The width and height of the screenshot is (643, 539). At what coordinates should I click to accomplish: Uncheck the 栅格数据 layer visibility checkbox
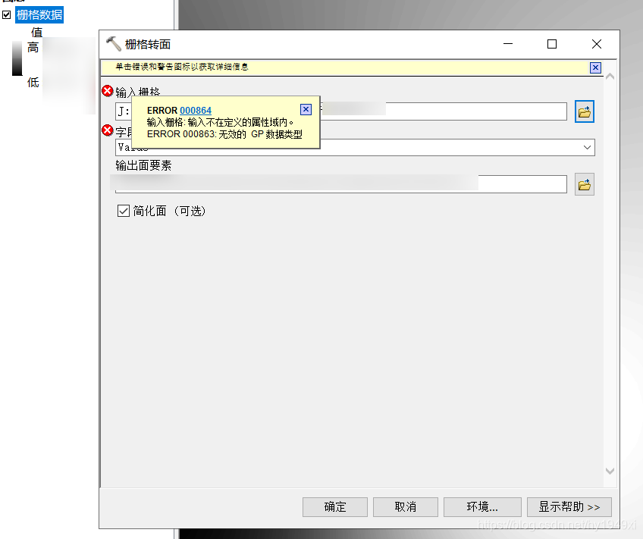pyautogui.click(x=7, y=14)
